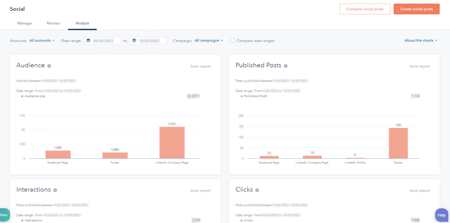
Task: Click 'Facebook Page' label under Published Posts chart
Action: (269, 163)
